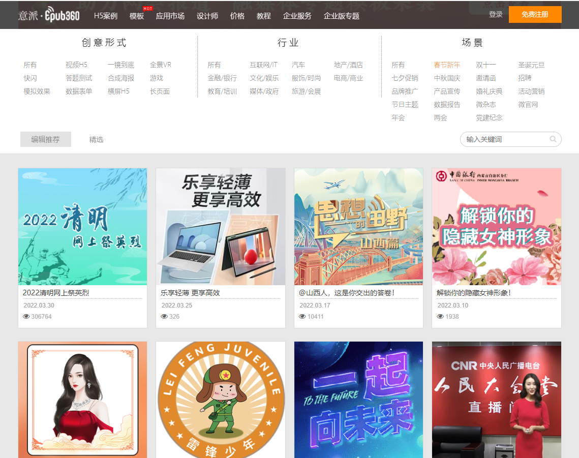579x458 pixels.
Task: Click the Epub360 logo
Action: click(x=48, y=14)
